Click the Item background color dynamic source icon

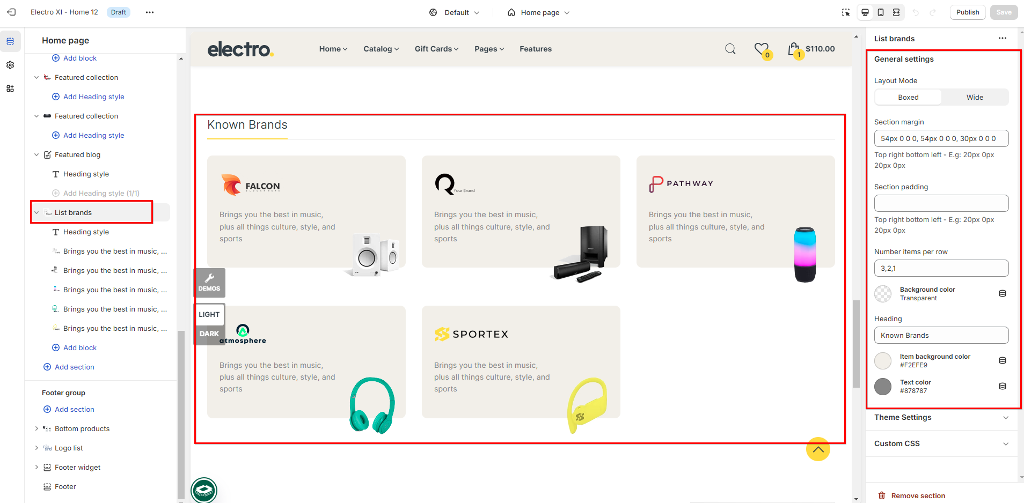pyautogui.click(x=1003, y=360)
